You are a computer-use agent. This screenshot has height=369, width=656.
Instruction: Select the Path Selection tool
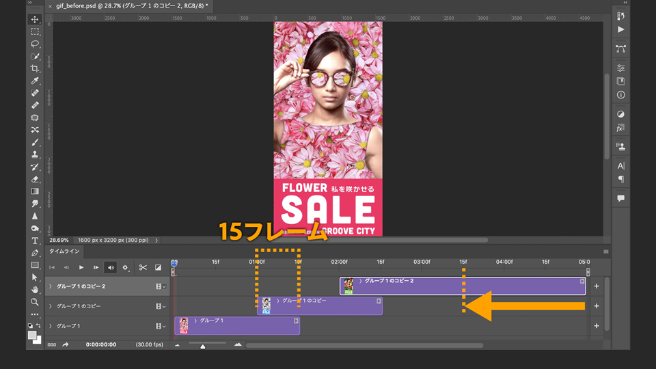coord(35,277)
